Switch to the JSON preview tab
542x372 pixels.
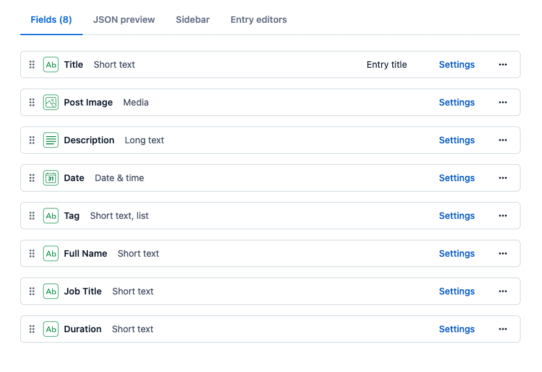pos(124,20)
